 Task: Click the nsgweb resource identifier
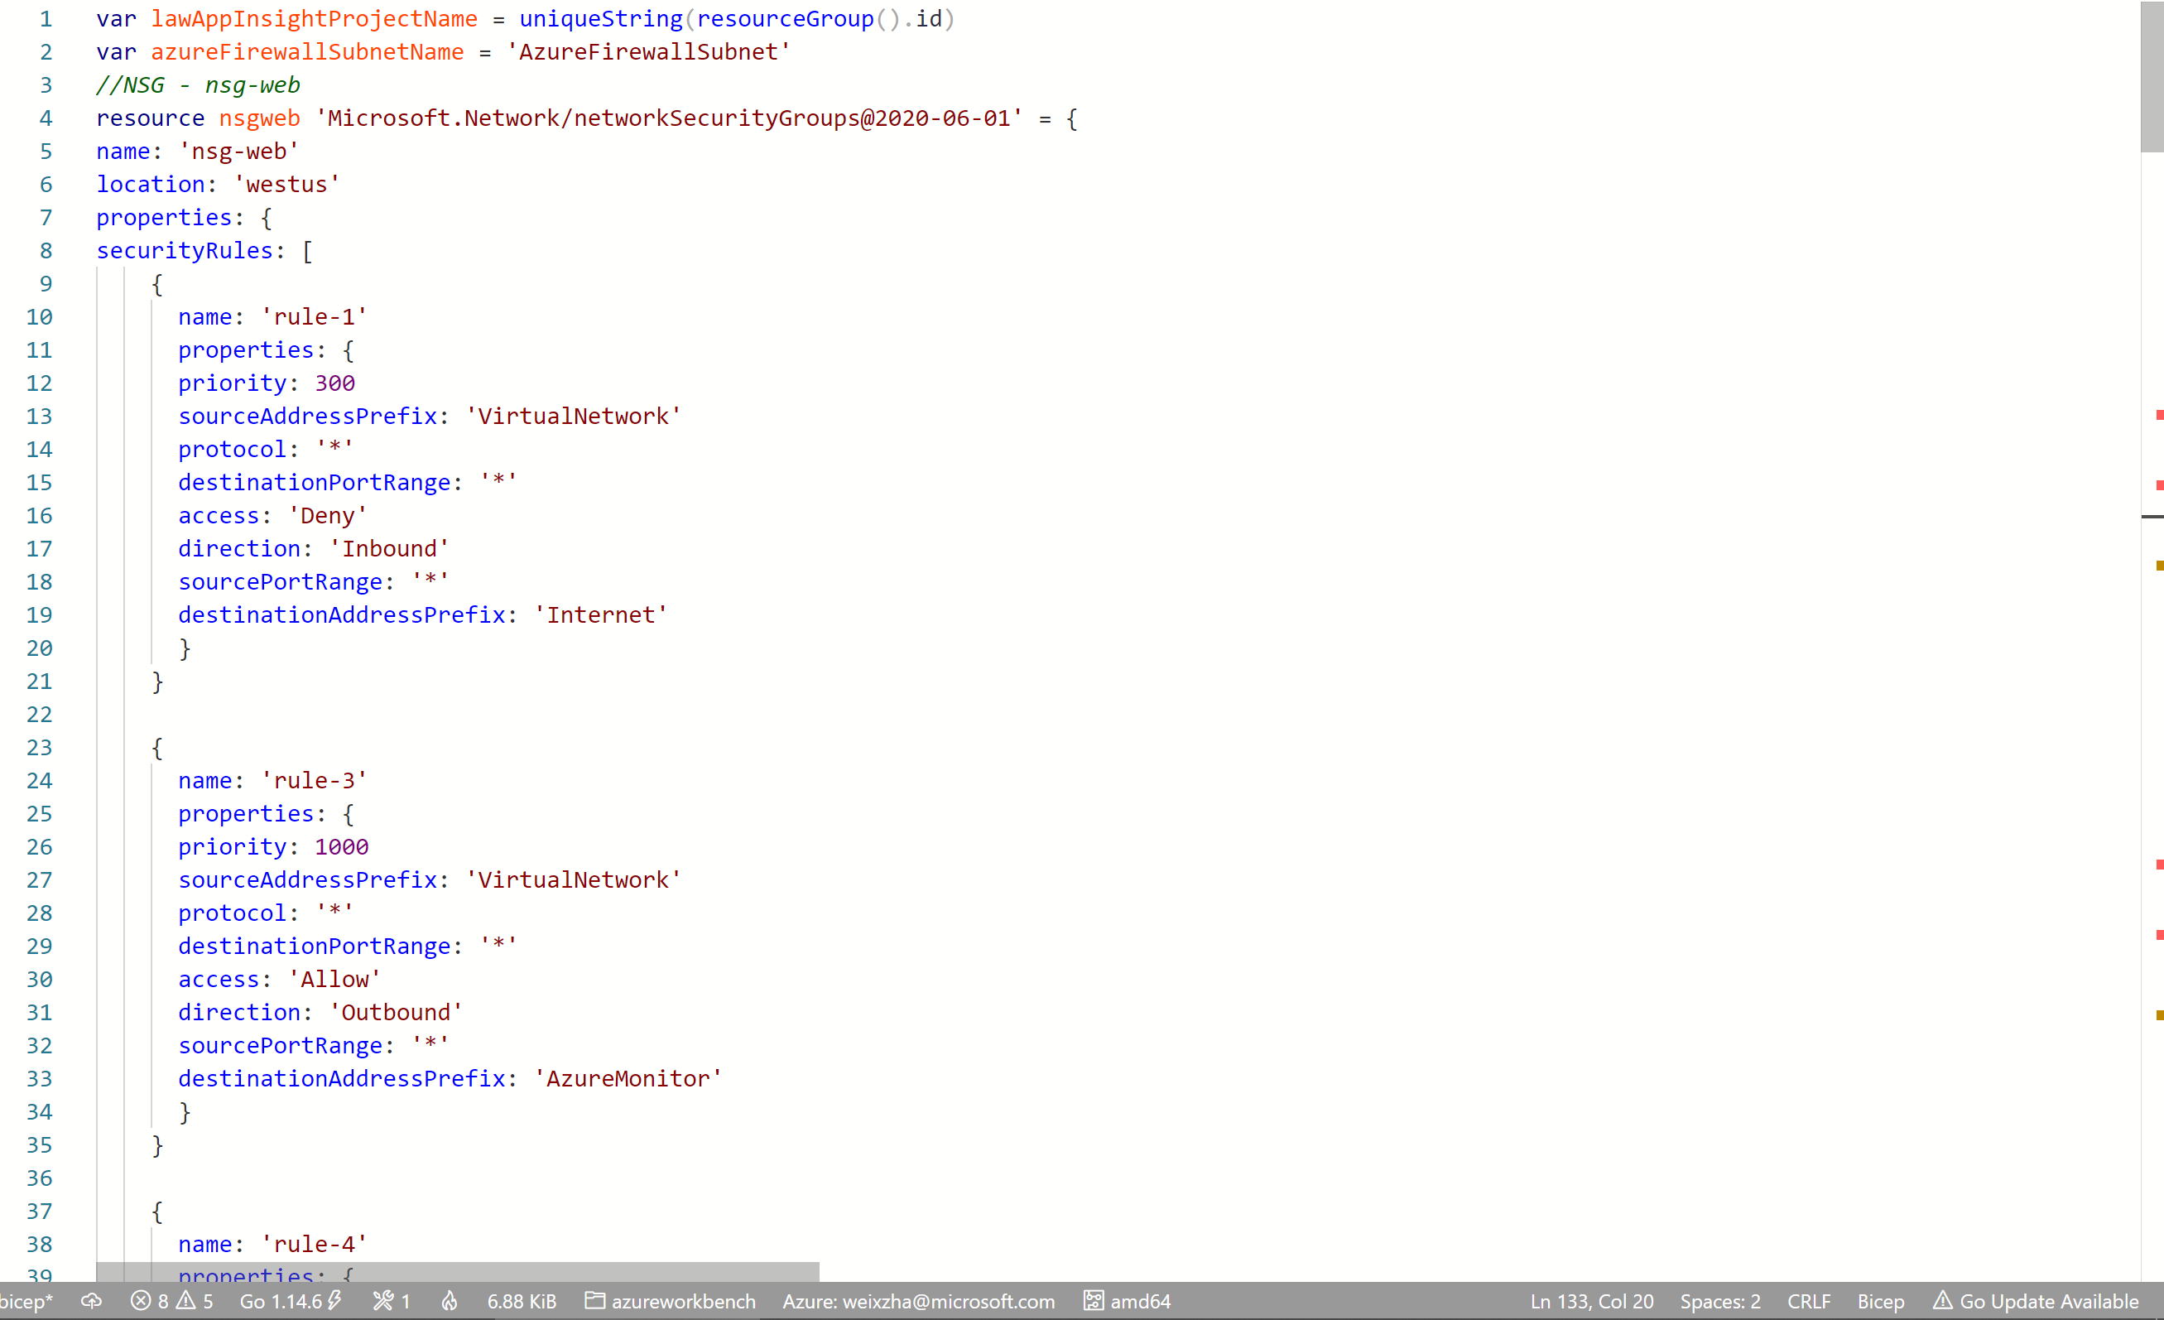259,118
